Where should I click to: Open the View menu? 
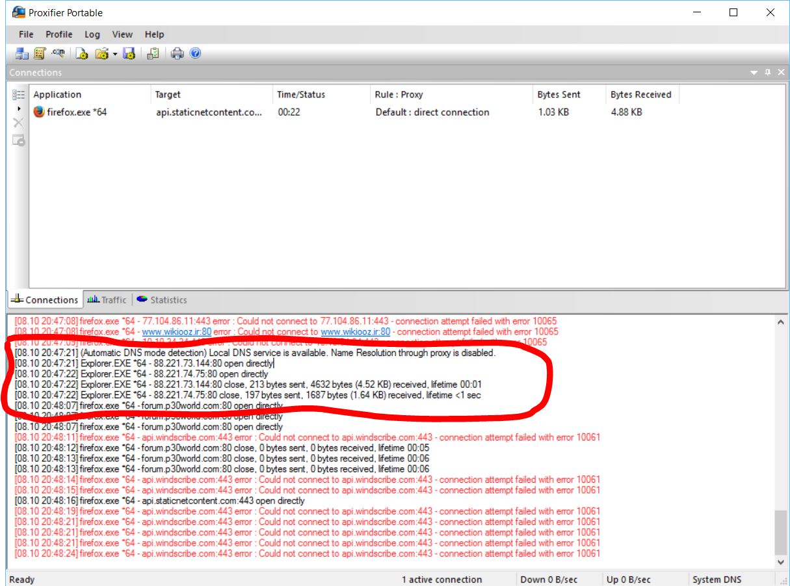pos(122,34)
